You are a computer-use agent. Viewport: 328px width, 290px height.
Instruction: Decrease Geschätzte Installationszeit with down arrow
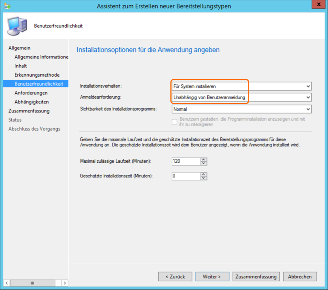tap(204, 178)
